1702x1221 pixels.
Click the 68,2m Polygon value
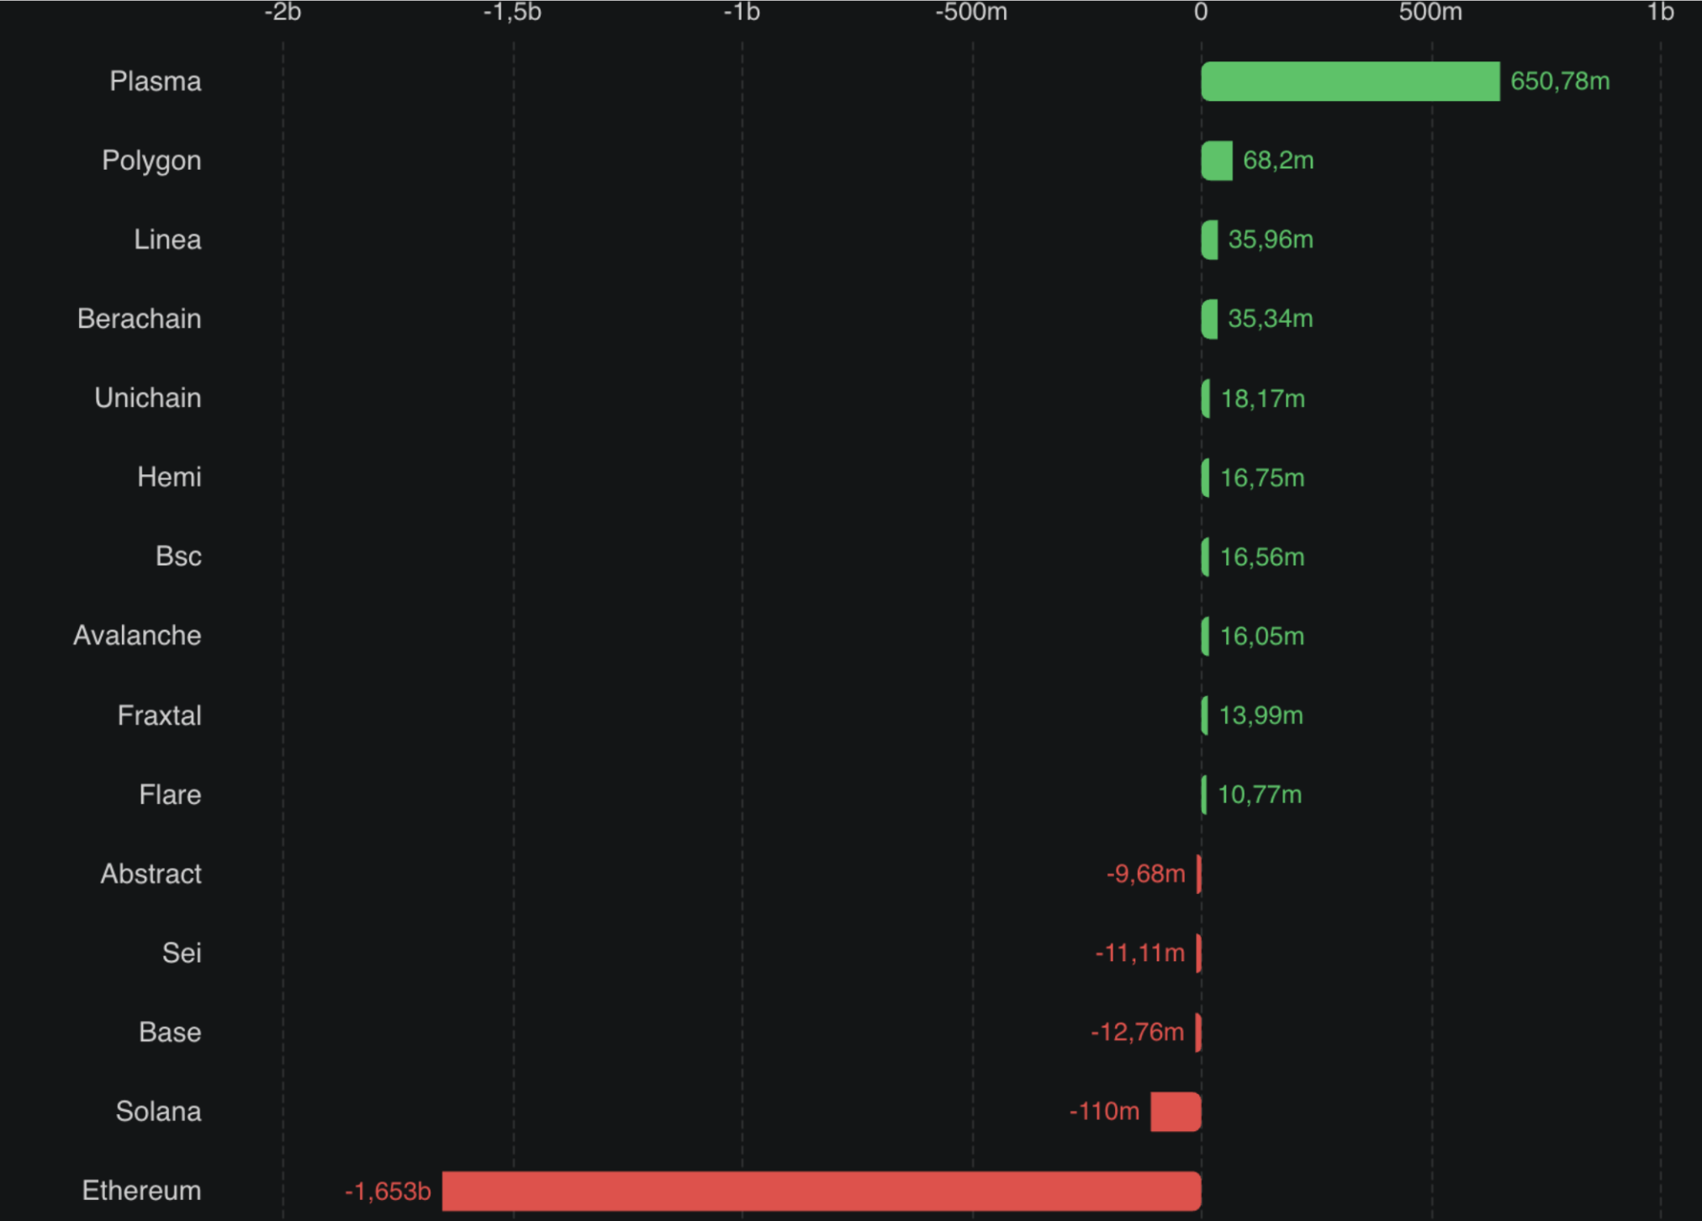(x=1278, y=161)
